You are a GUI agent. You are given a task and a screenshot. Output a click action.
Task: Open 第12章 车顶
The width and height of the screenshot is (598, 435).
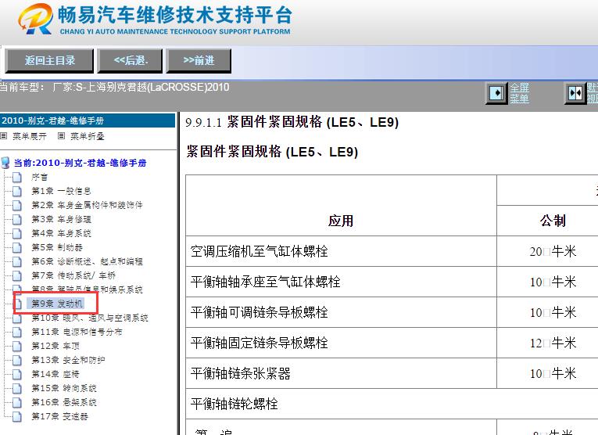(x=56, y=346)
